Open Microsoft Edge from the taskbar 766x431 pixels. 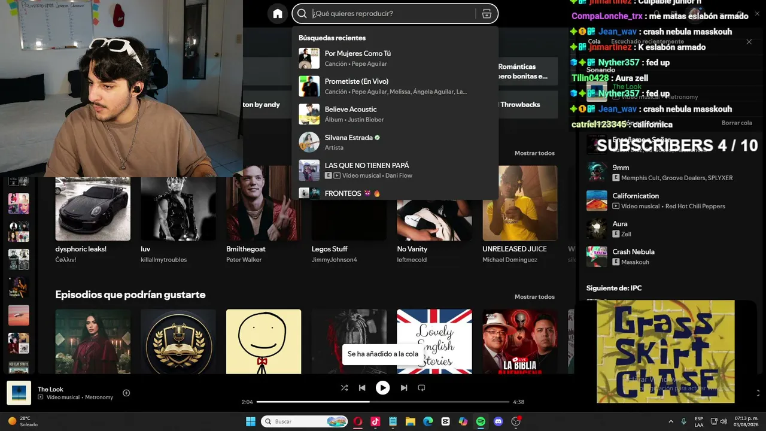click(428, 421)
